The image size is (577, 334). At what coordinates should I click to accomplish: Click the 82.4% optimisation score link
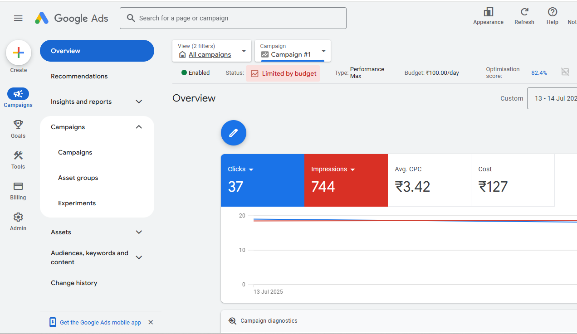[539, 73]
